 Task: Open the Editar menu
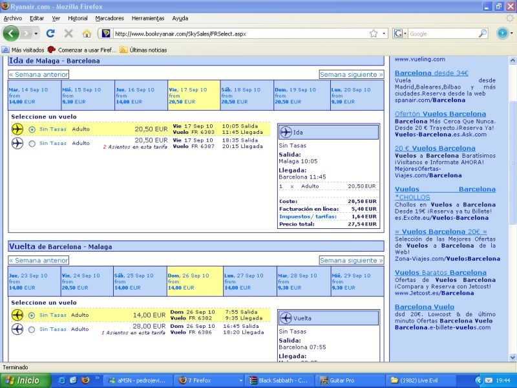[37, 19]
